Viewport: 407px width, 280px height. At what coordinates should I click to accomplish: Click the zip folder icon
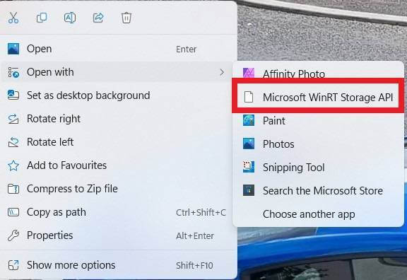click(13, 189)
